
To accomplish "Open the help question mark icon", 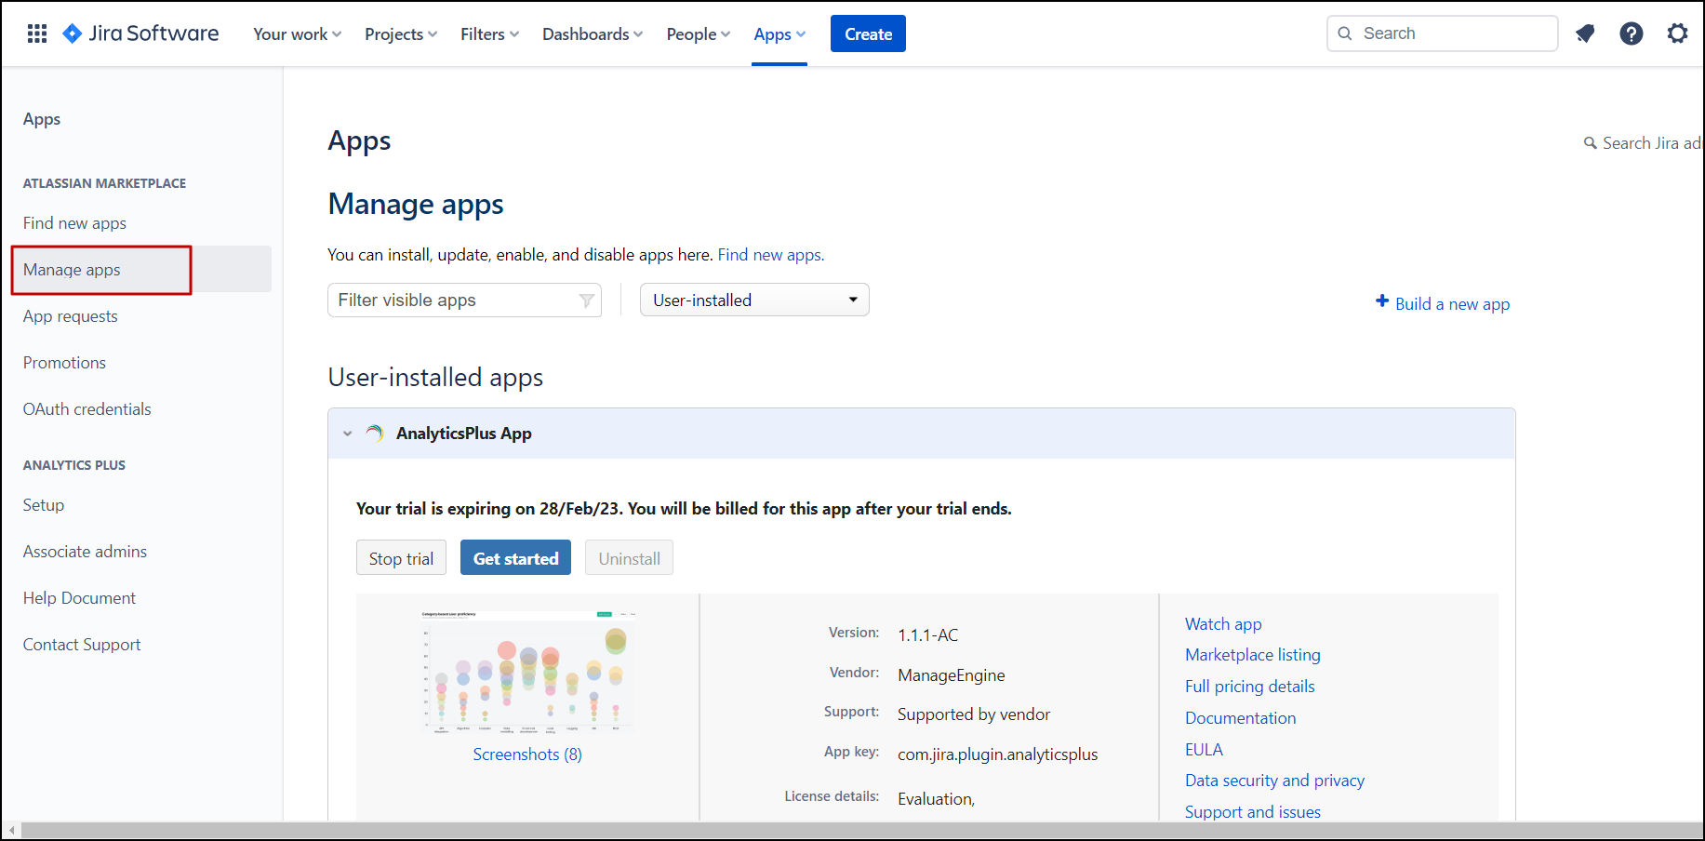I will click(x=1631, y=34).
